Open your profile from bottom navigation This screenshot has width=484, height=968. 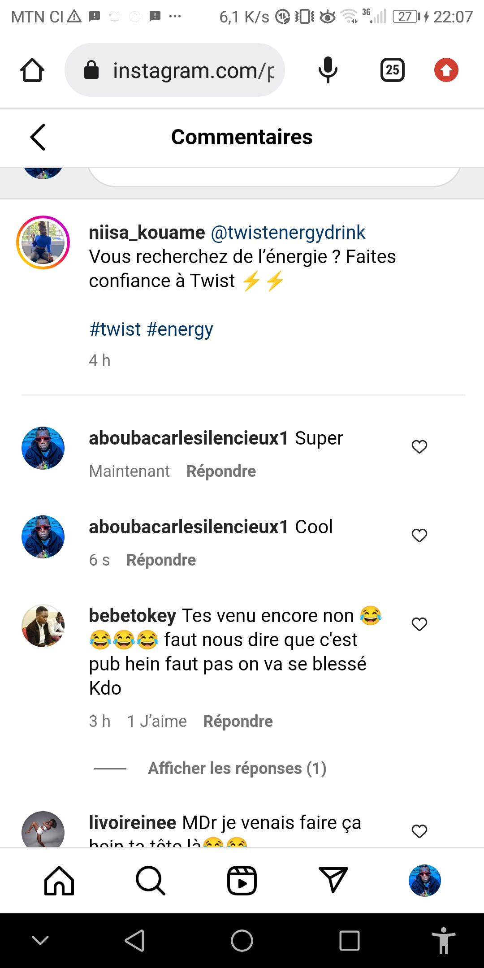point(424,881)
